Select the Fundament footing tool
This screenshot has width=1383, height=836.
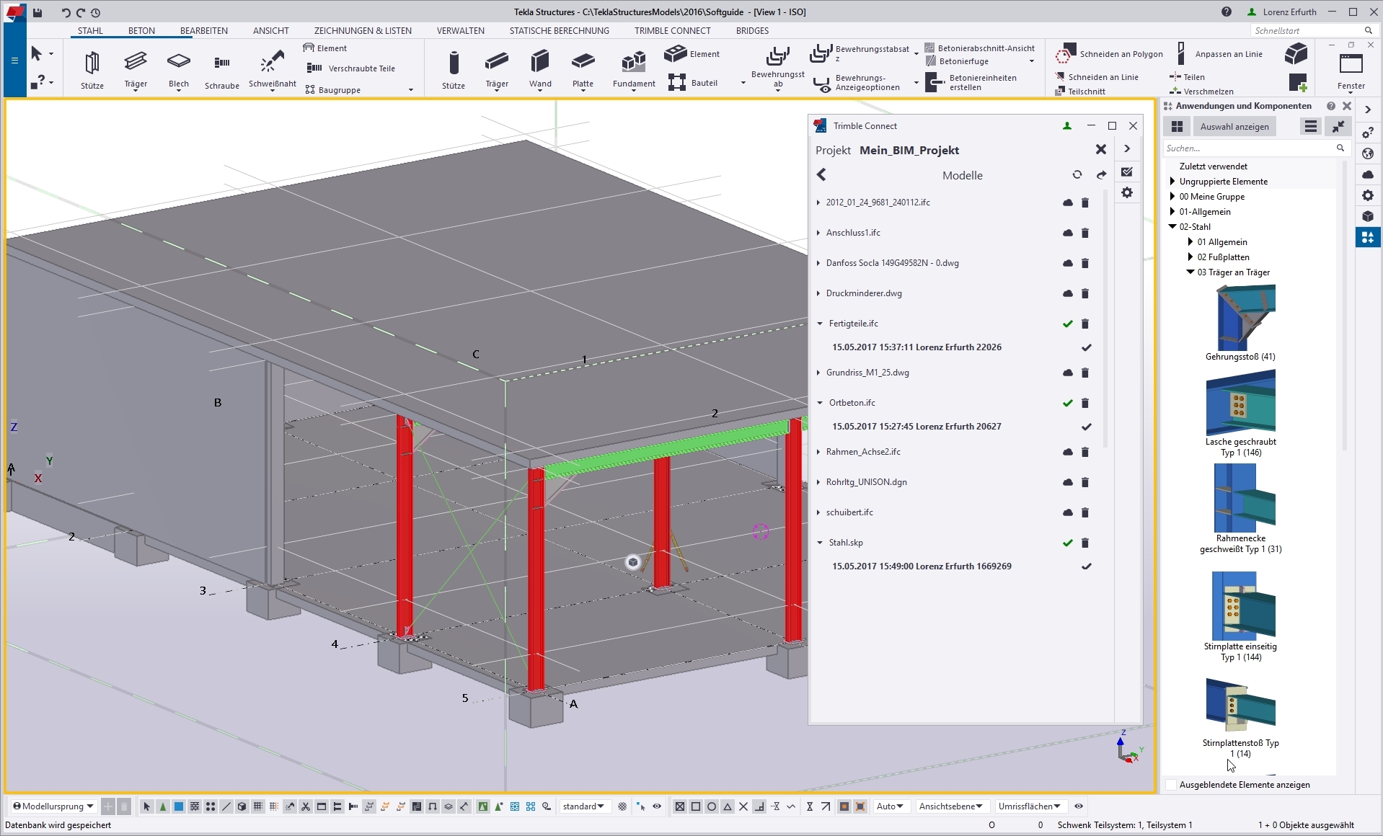click(633, 63)
